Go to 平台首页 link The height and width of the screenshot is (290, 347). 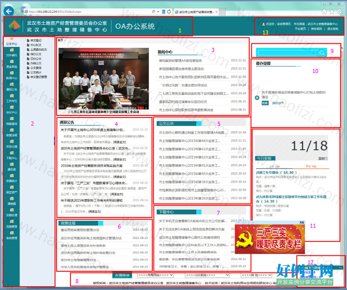tap(300, 29)
